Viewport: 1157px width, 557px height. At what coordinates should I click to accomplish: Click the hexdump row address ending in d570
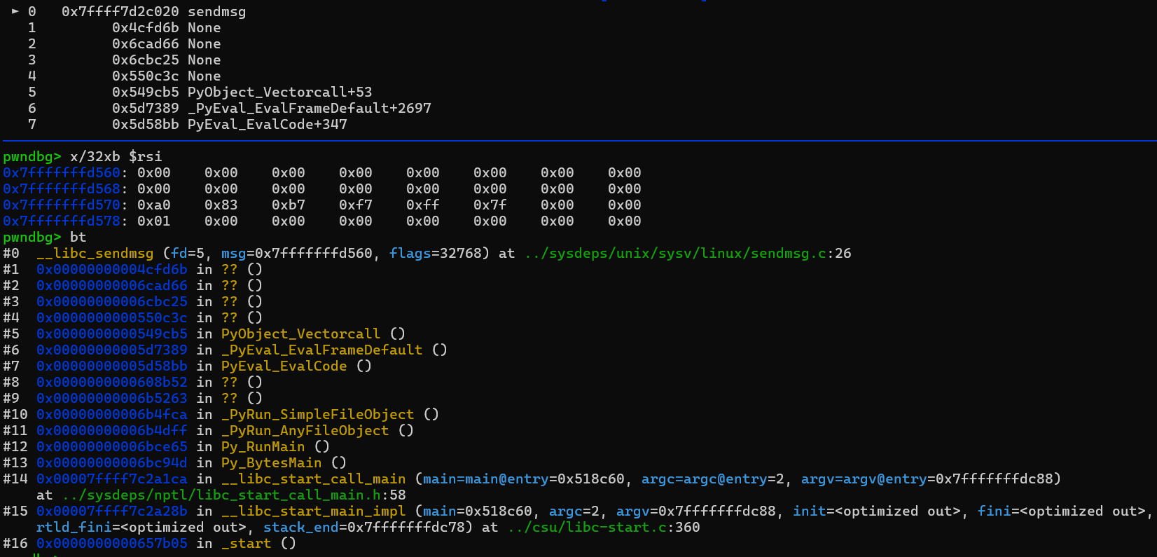pyautogui.click(x=62, y=205)
